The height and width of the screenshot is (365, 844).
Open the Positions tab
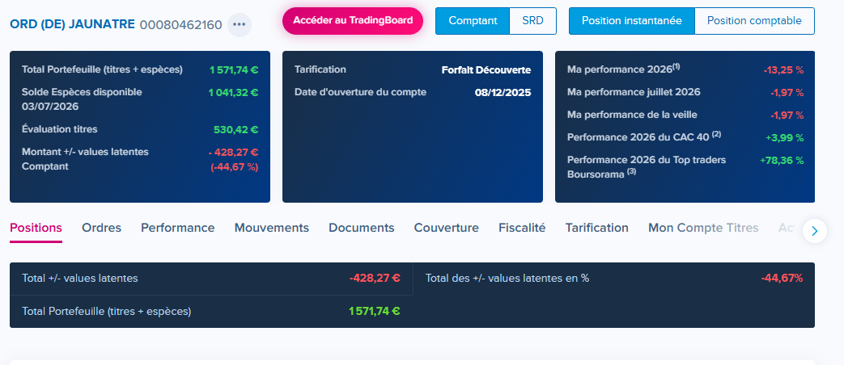[x=36, y=228]
